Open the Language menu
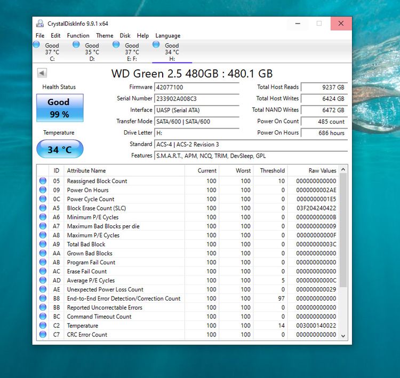400x378 pixels. point(168,35)
